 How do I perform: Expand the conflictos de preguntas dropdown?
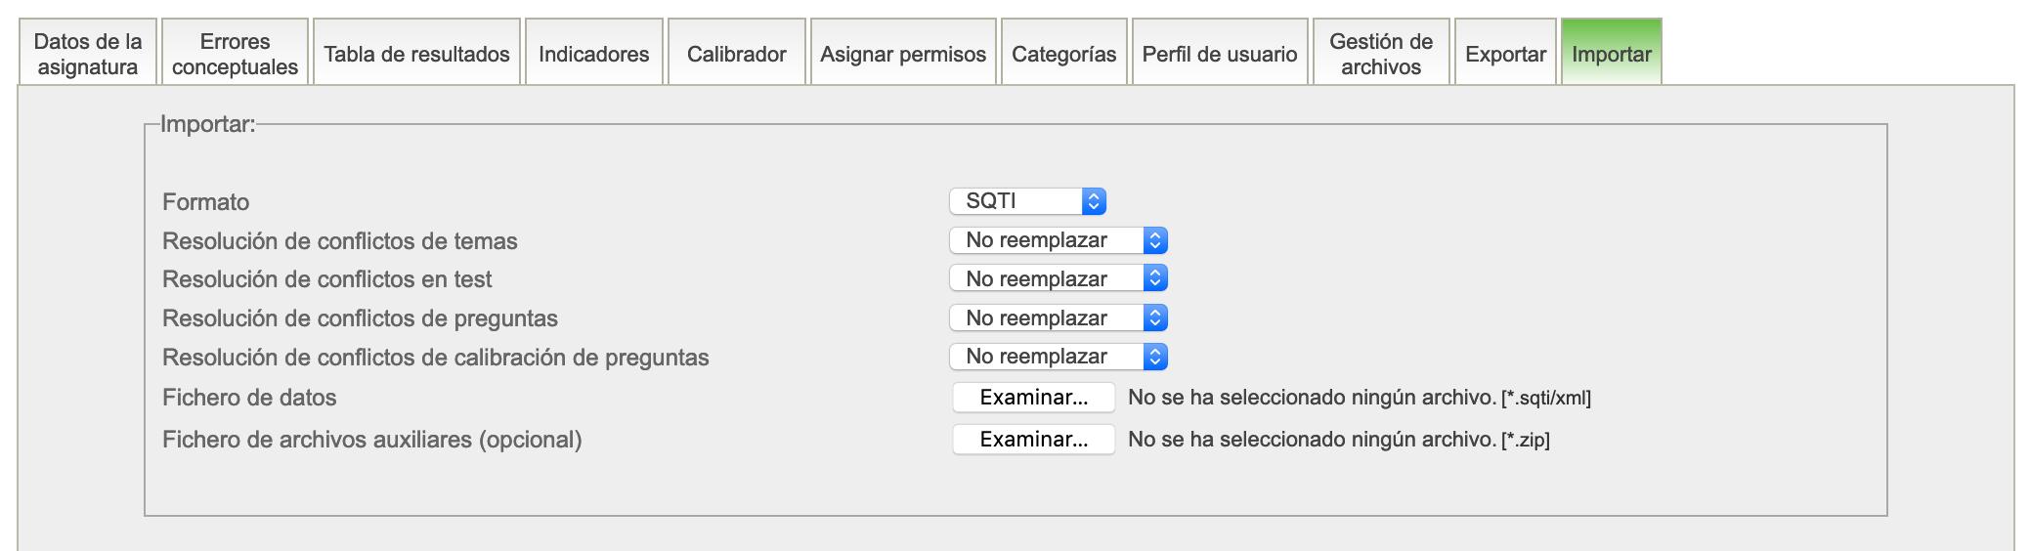pyautogui.click(x=1058, y=318)
